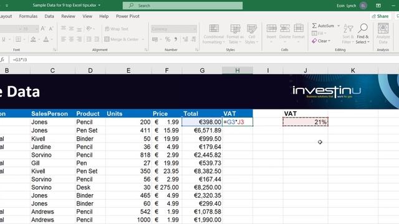Expand the AutoSum dropdown arrow
This screenshot has width=399, height=224.
[x=339, y=26]
